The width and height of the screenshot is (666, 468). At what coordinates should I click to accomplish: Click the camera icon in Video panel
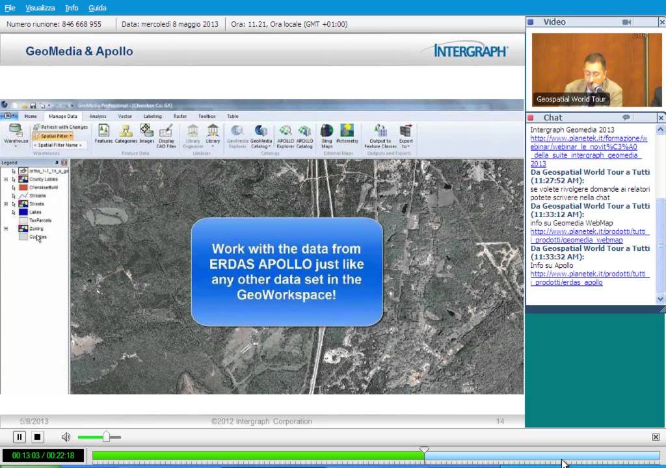[626, 21]
